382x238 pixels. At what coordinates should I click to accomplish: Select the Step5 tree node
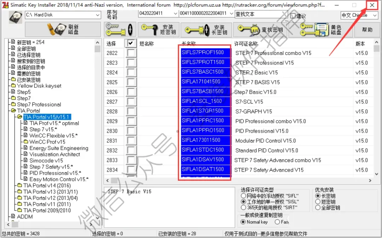tap(24, 92)
